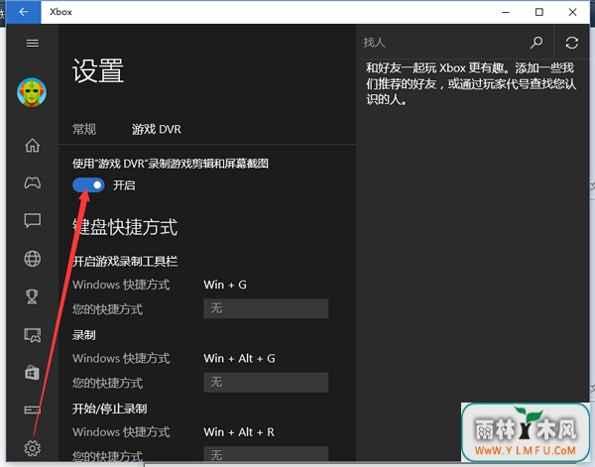This screenshot has width=595, height=467.
Task: Open the Store shopping bag icon
Action: (33, 372)
